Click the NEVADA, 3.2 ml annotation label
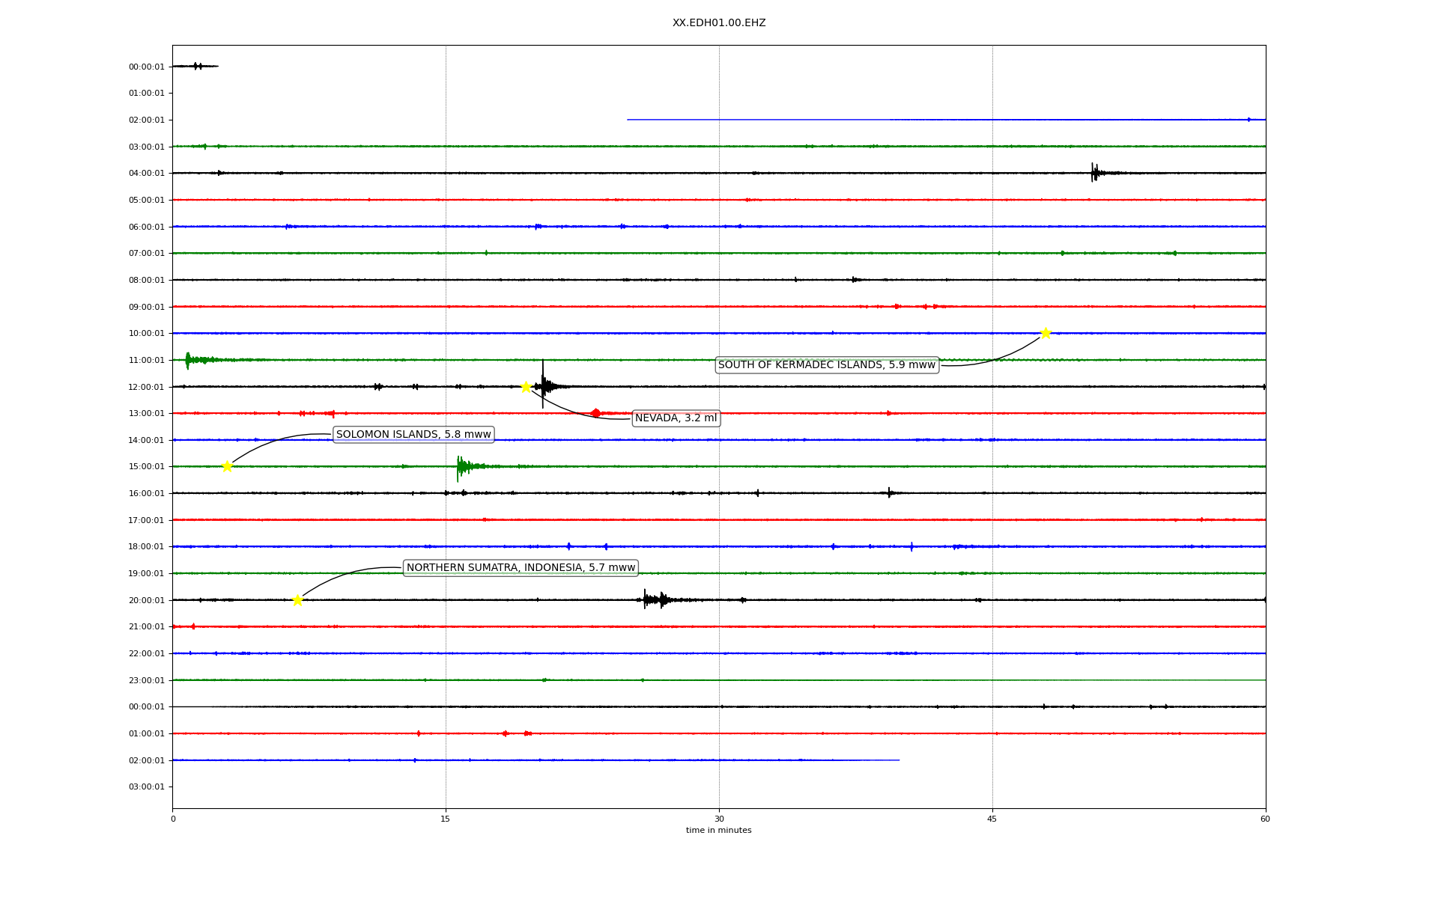 click(x=676, y=418)
